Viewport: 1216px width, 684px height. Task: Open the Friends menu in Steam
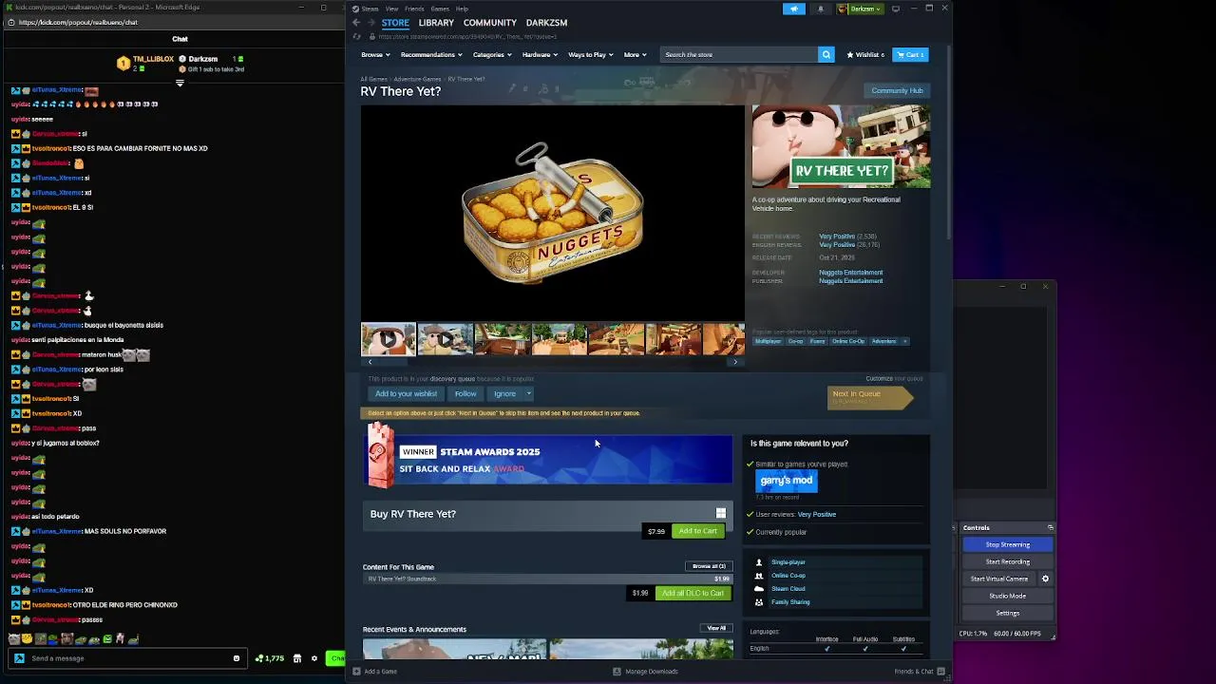(x=414, y=9)
